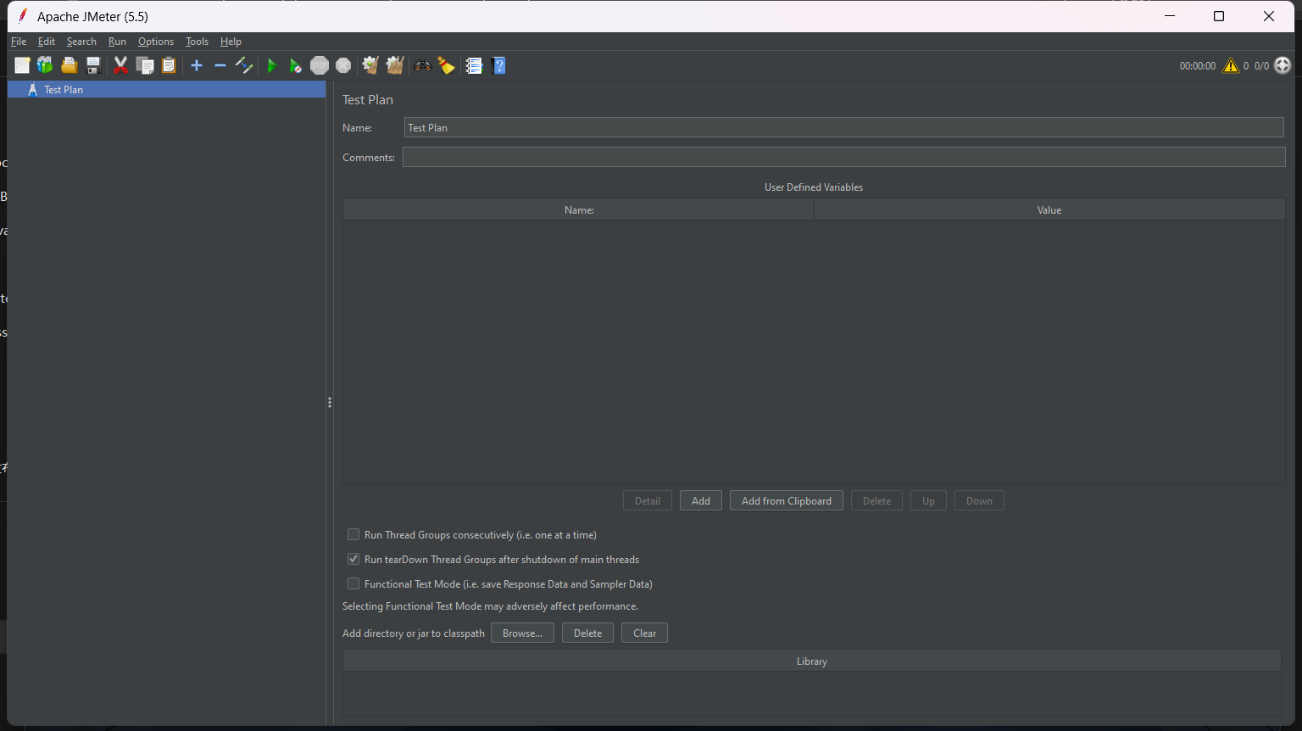Viewport: 1302px width, 731px height.
Task: Click the Delete button beside Browse
Action: pyautogui.click(x=587, y=633)
